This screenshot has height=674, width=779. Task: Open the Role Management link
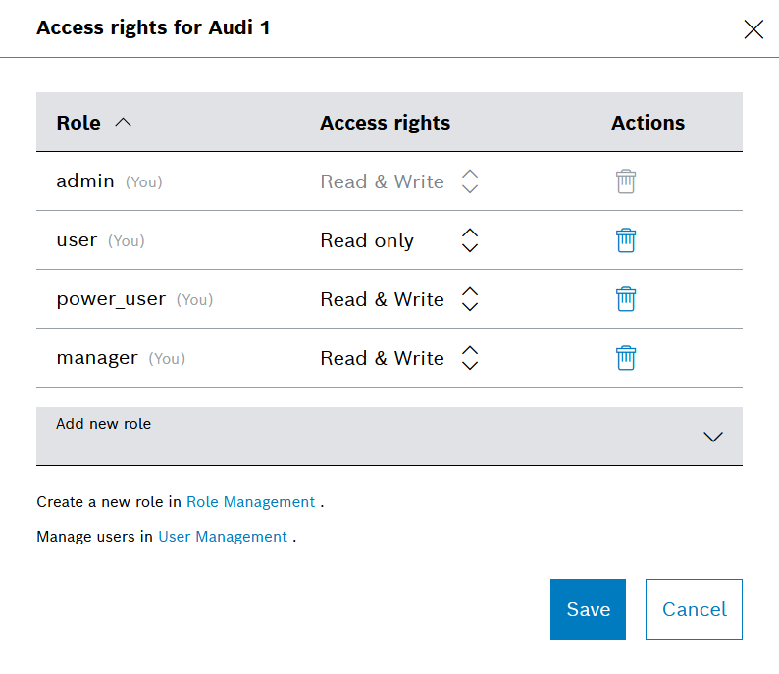click(250, 502)
